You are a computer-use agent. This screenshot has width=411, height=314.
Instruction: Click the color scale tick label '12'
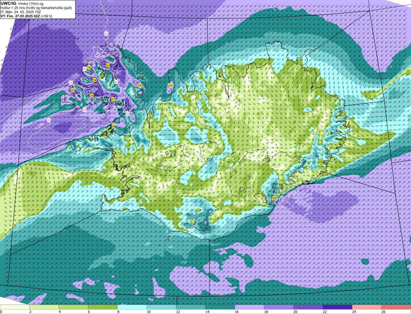click(177, 312)
